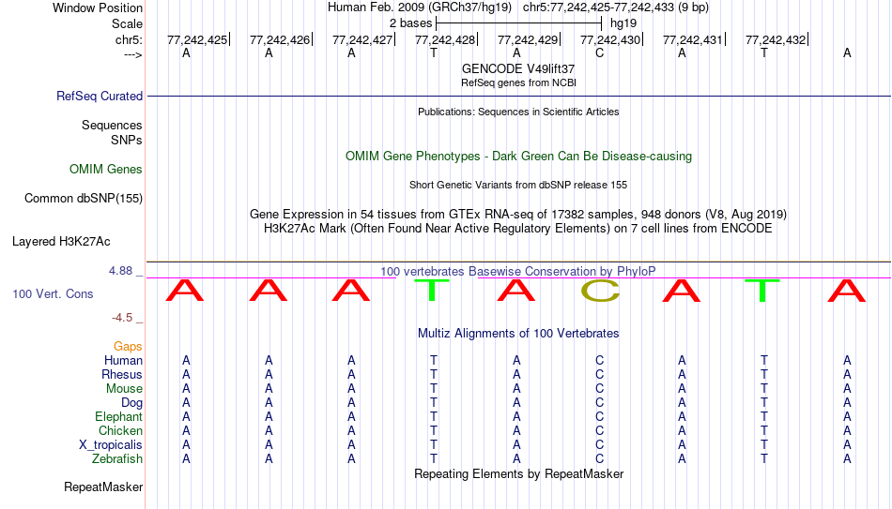The image size is (892, 509).
Task: Click the H3K27Ac Mark ENCODE track title
Action: point(518,229)
